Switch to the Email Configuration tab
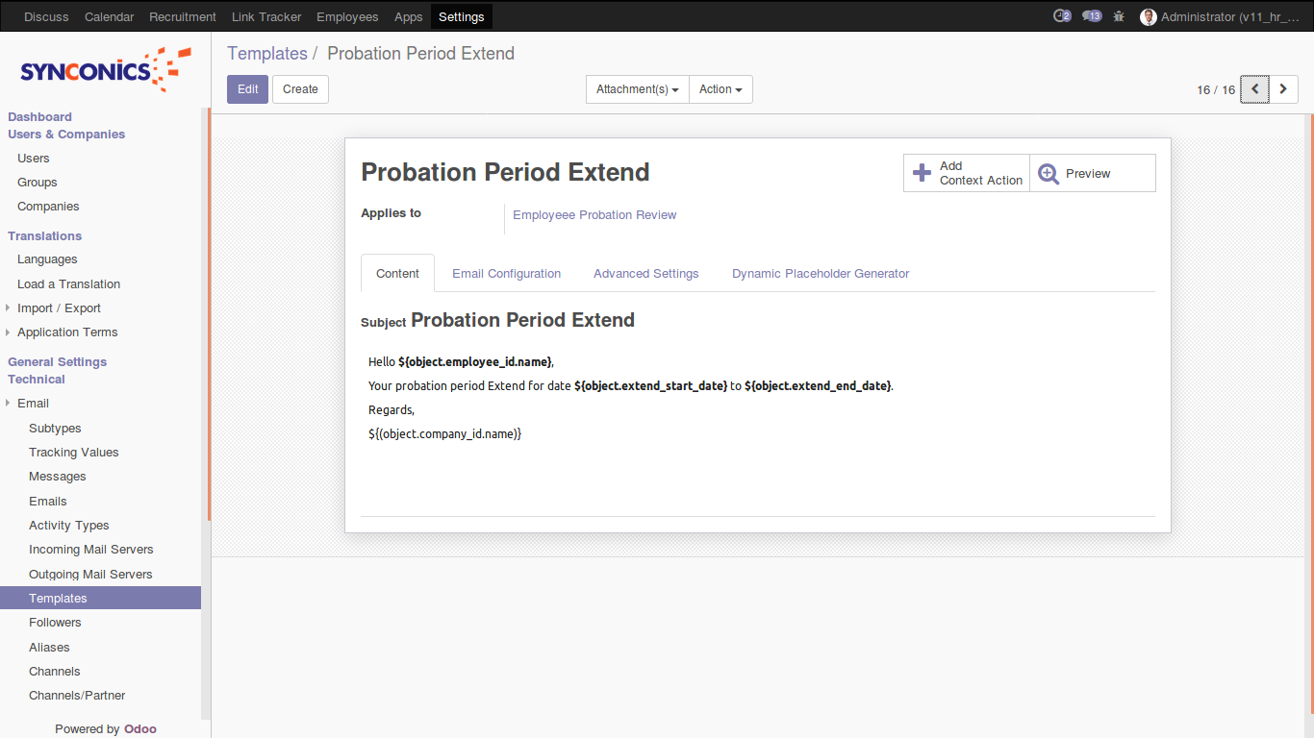This screenshot has width=1314, height=738. pos(506,274)
